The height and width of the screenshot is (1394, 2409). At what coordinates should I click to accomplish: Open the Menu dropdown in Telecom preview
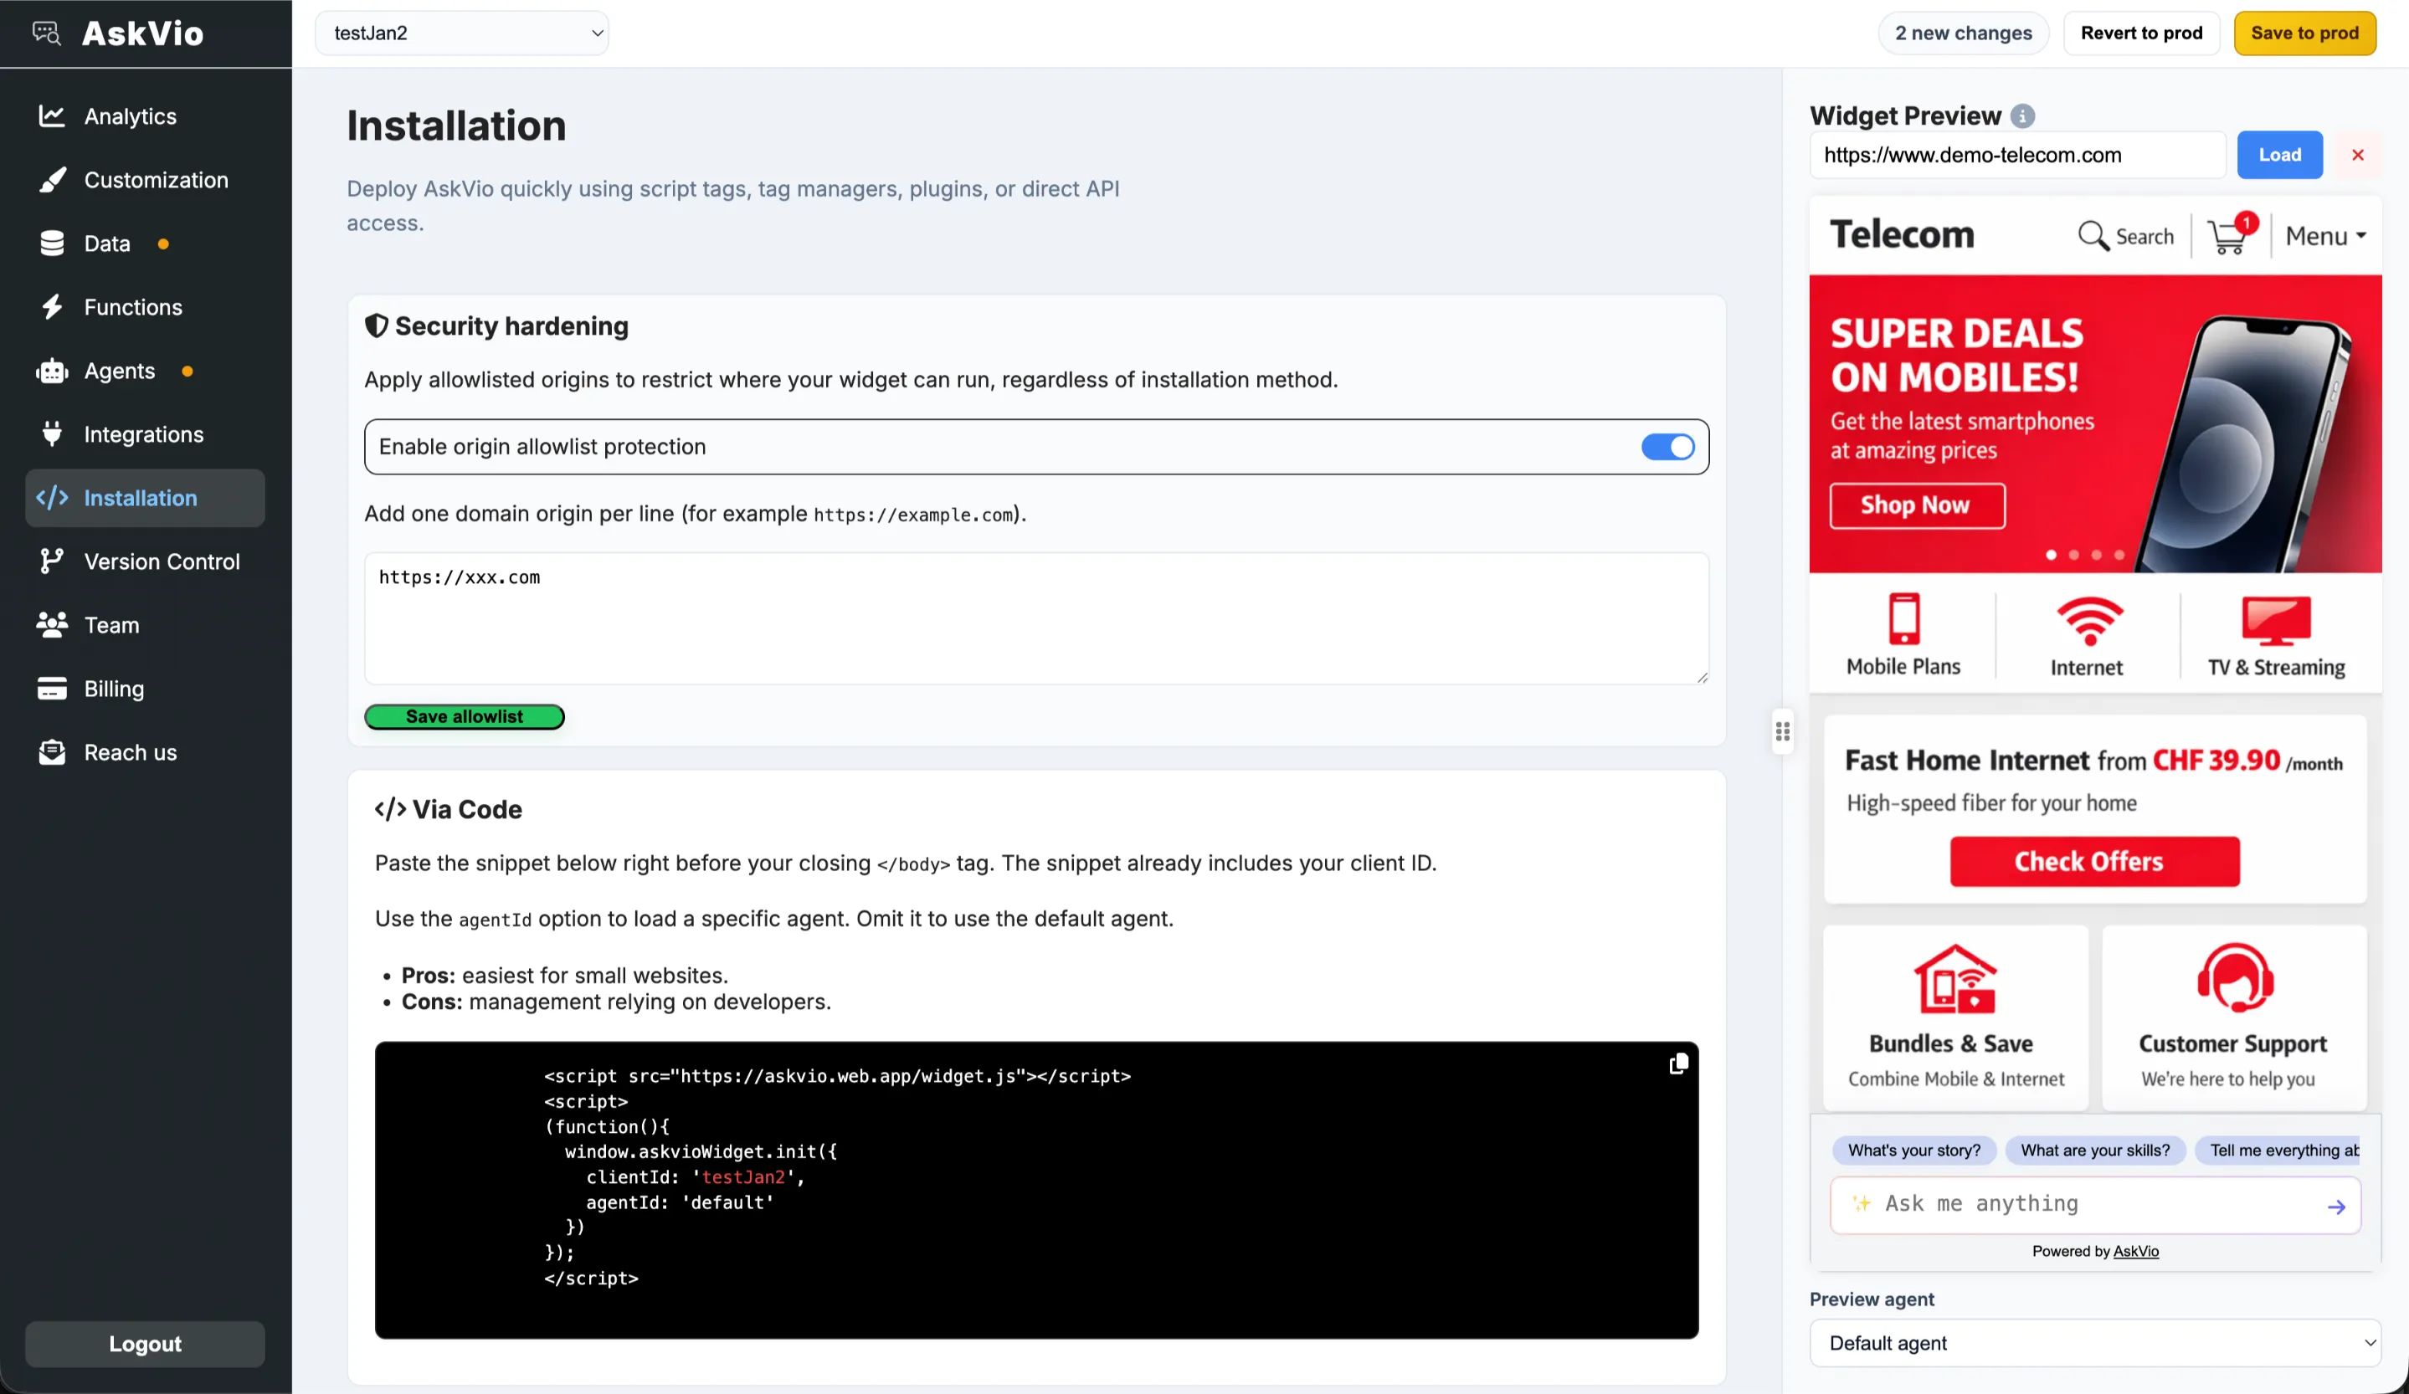click(x=2324, y=236)
